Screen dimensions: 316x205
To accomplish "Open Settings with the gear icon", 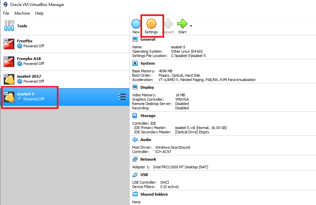I will (x=151, y=24).
